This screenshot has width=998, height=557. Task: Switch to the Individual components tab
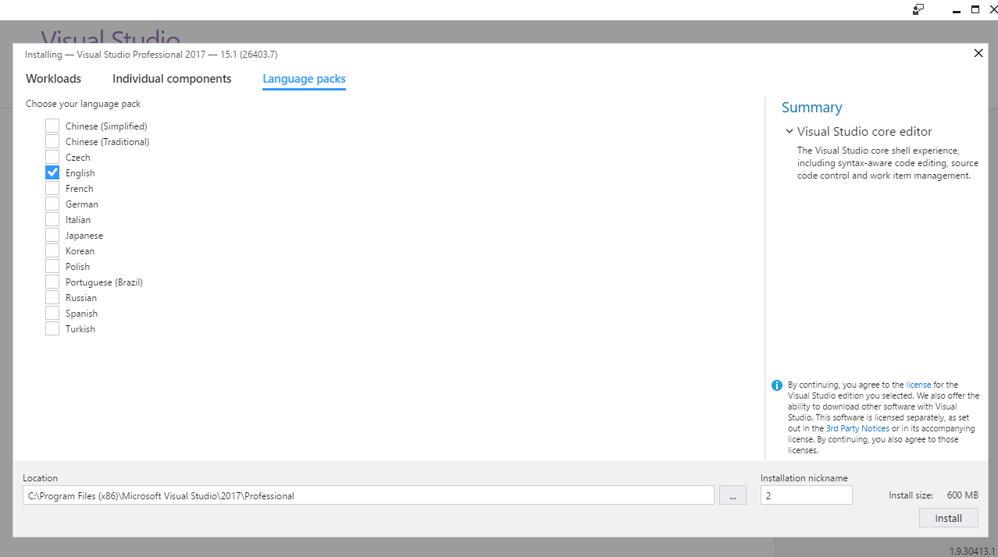(171, 78)
